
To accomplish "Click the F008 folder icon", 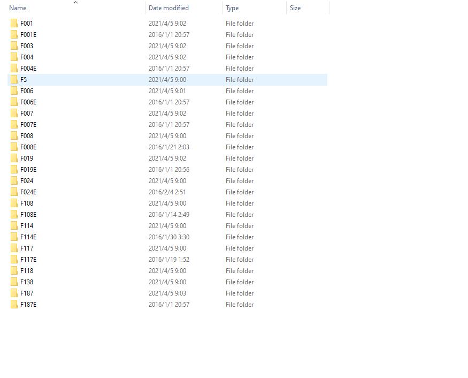I will (14, 135).
